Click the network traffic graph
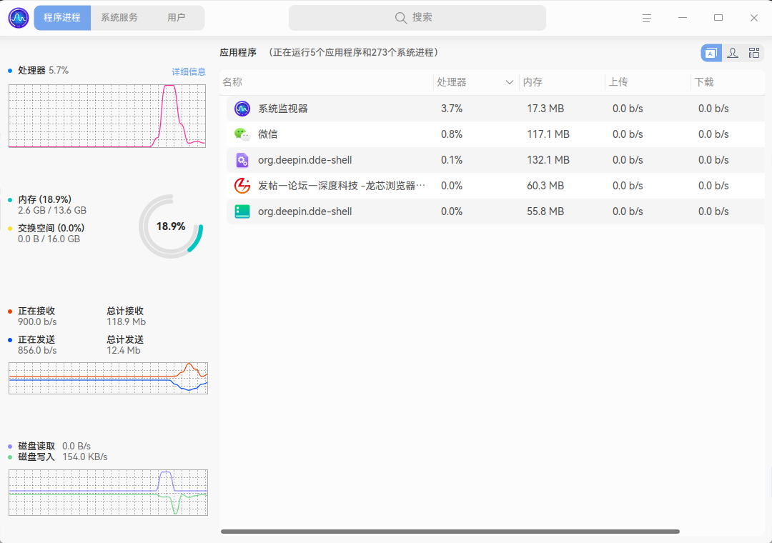The image size is (772, 543). pos(109,378)
